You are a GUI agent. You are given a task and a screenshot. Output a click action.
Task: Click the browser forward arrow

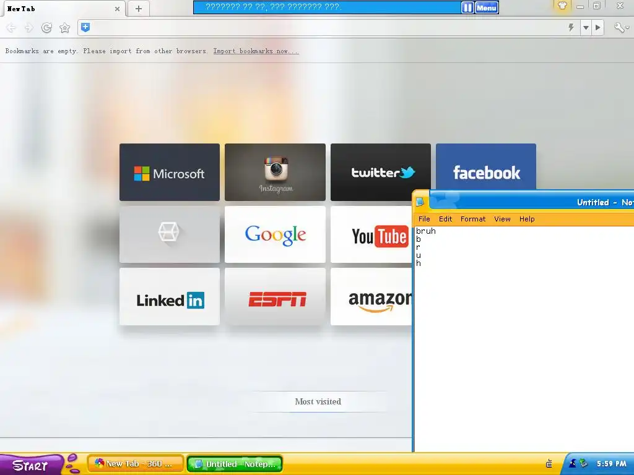point(28,27)
